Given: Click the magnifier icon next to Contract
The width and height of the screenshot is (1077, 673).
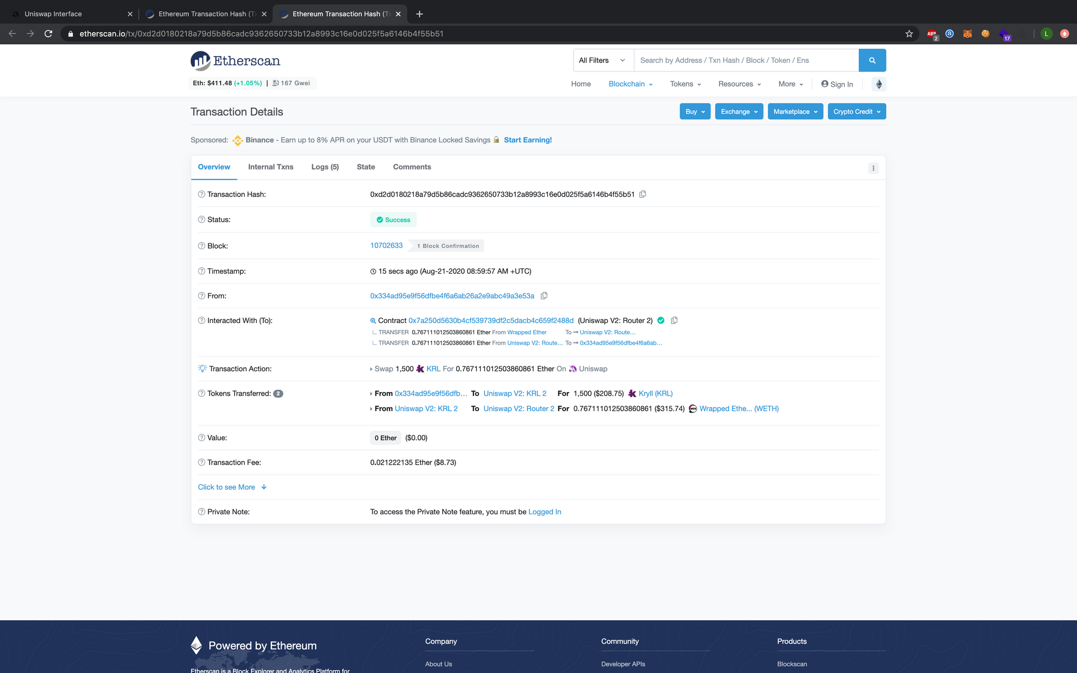Looking at the screenshot, I should (373, 321).
